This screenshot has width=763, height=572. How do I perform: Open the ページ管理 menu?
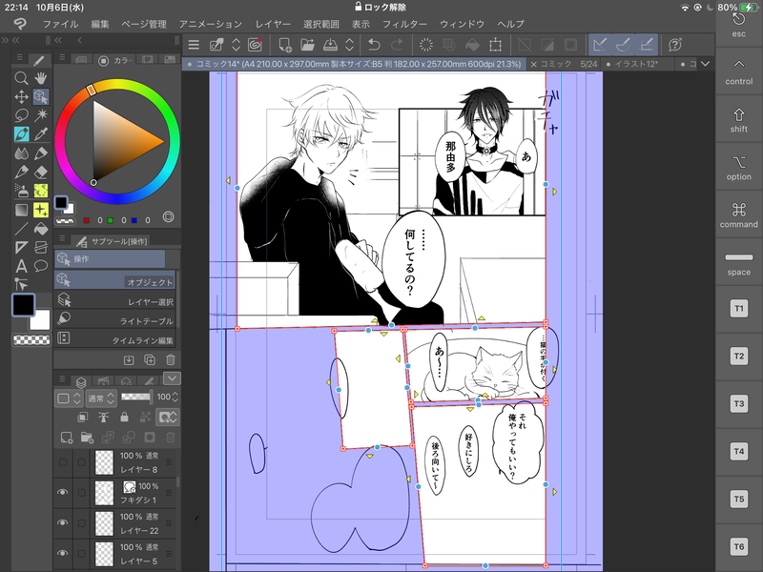pyautogui.click(x=144, y=25)
